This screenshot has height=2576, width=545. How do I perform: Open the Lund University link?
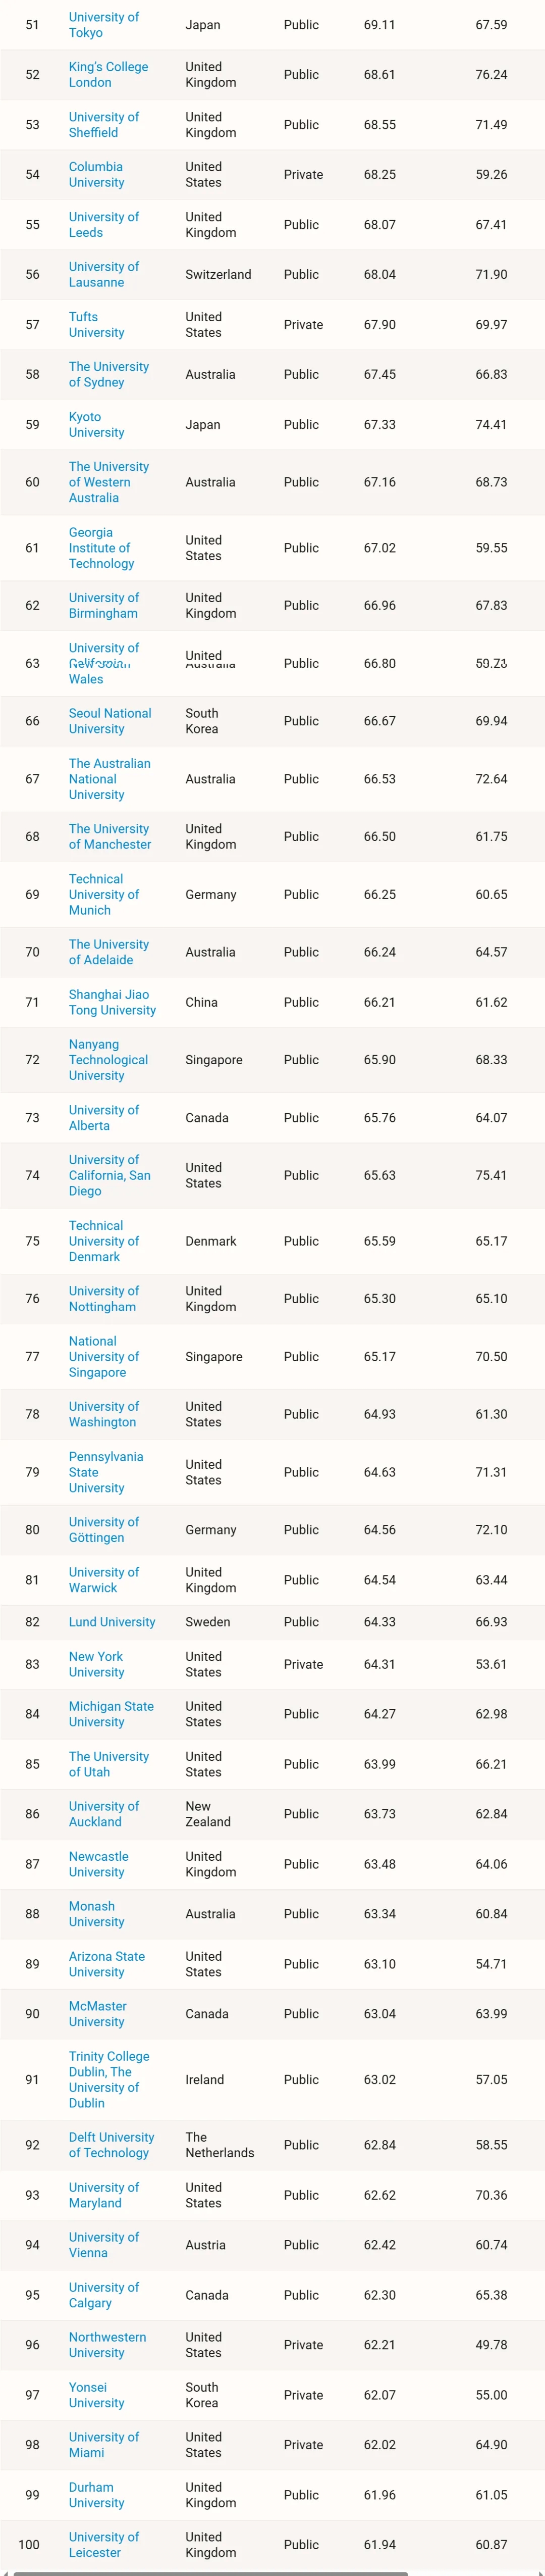pyautogui.click(x=112, y=1622)
